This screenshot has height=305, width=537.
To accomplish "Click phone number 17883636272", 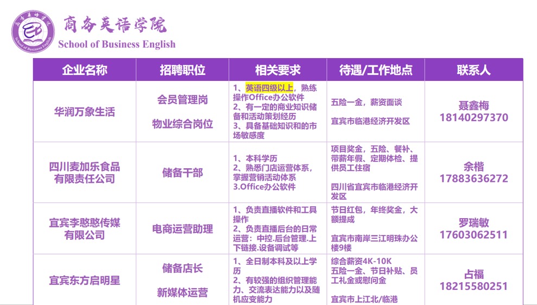I will point(473,179).
